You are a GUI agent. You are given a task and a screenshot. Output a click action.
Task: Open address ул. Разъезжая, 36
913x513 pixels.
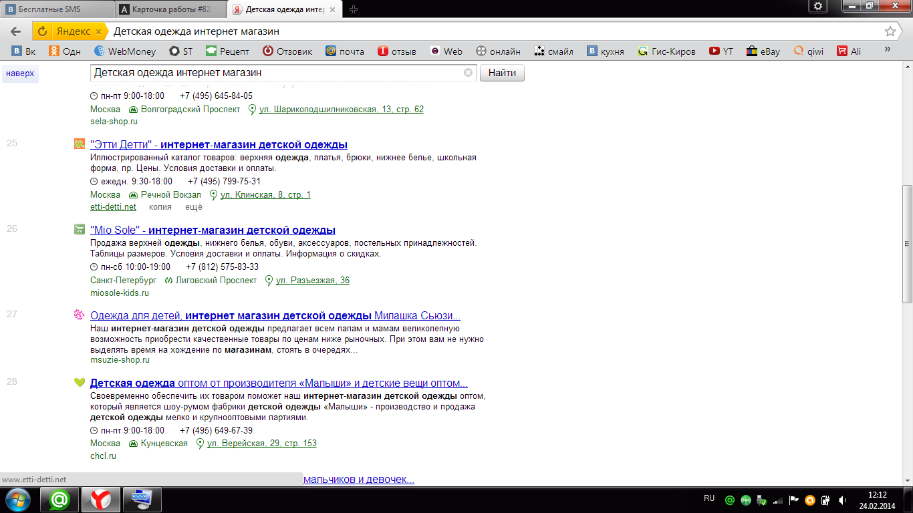pyautogui.click(x=313, y=280)
